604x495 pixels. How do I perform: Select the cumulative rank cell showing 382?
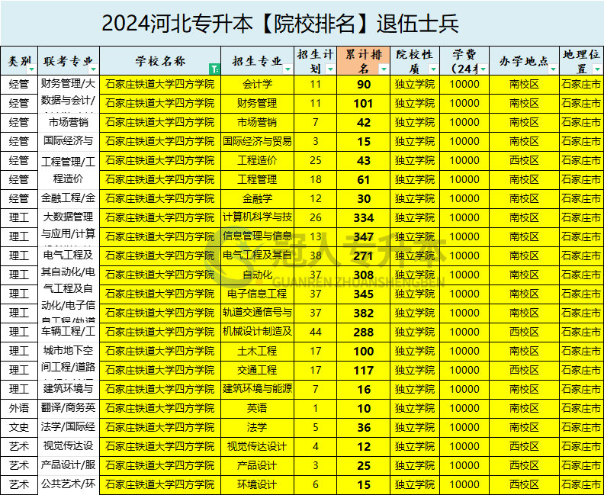364,313
